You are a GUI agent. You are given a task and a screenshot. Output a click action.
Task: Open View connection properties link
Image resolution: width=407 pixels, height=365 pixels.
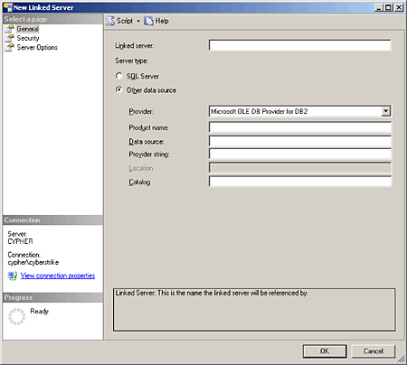pos(58,276)
